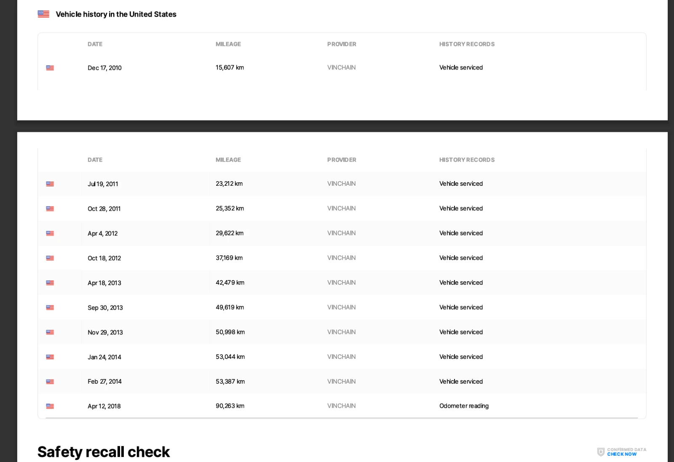674x462 pixels.
Task: Click the MILEAGE column header in the lower table
Action: [x=228, y=160]
